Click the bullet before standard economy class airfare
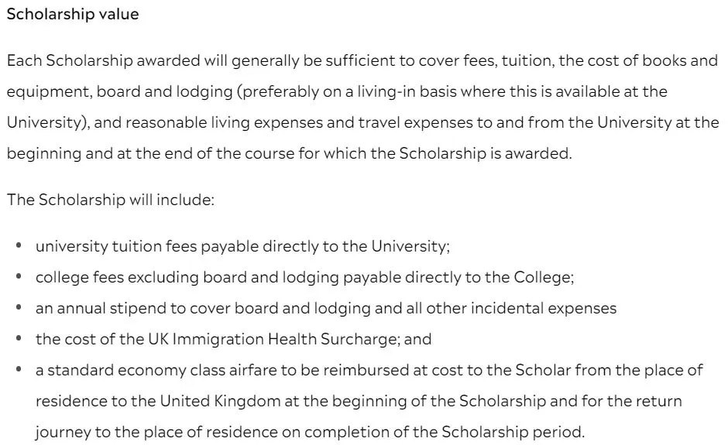The image size is (728, 445). click(19, 369)
